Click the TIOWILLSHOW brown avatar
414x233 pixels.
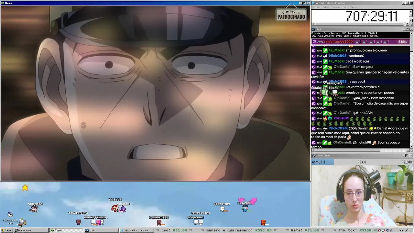tap(78, 222)
